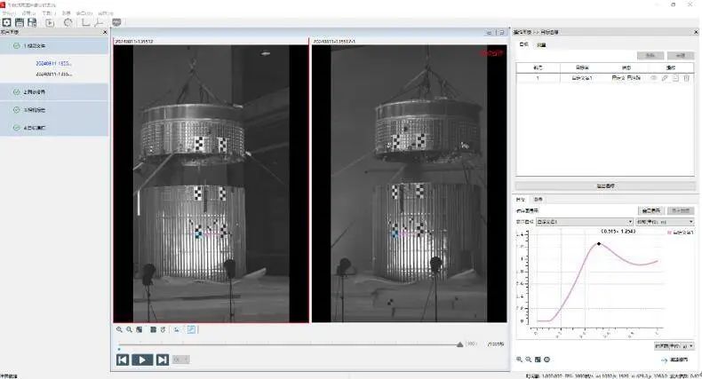The image size is (702, 379).
Task: Click the arrow link at chart bottom right
Action: [674, 359]
